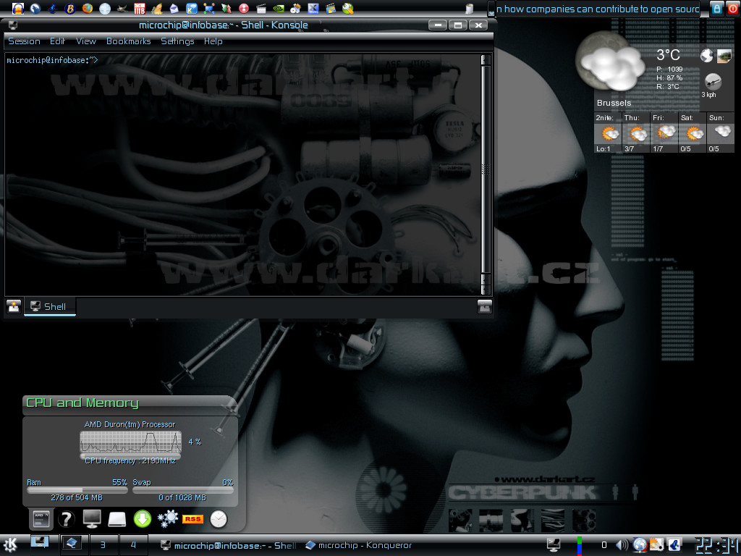The width and height of the screenshot is (741, 556).
Task: Click the film clapperboard launcher icon
Action: 261,8
